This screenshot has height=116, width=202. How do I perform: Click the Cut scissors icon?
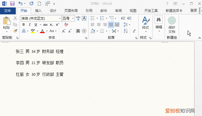pos(15,18)
